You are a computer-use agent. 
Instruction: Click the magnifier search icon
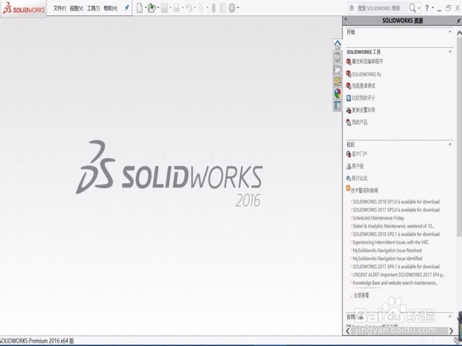click(x=412, y=8)
